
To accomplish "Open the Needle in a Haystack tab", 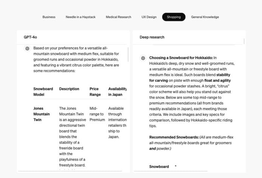I will [81, 17].
